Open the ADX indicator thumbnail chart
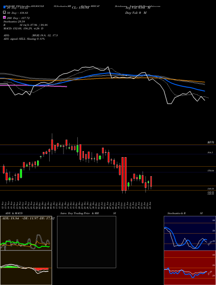This screenshot has height=285, width=216. (26, 233)
